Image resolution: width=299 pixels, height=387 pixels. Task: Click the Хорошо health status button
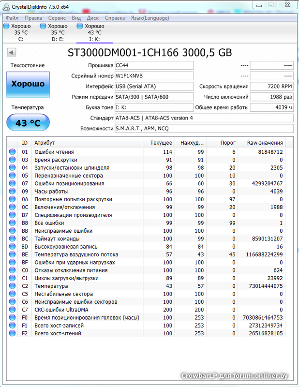pos(28,84)
